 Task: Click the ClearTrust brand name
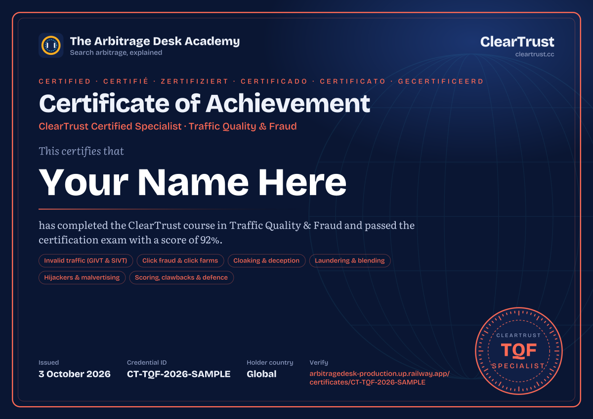[517, 42]
